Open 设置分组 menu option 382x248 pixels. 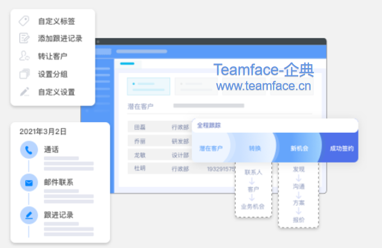53,74
